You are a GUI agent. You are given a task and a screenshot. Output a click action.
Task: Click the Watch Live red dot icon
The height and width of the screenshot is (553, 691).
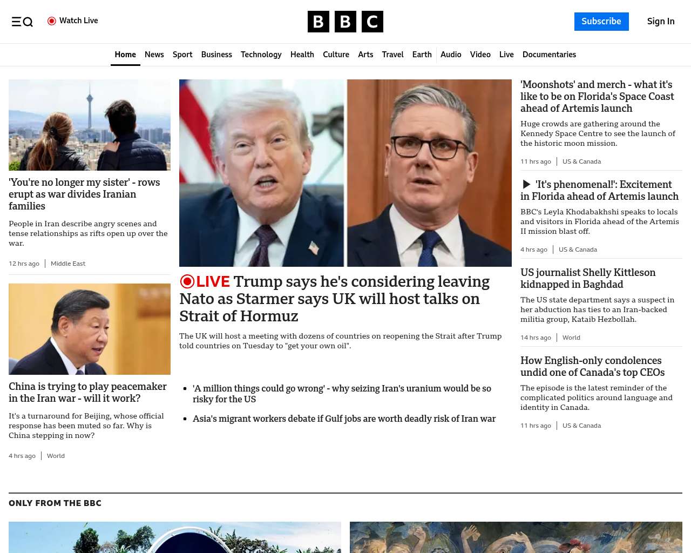52,21
